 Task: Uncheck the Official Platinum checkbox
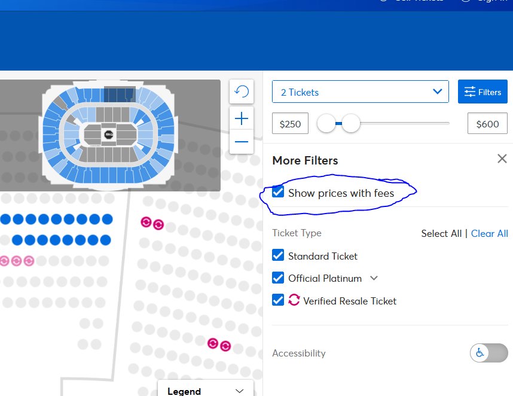pos(278,278)
